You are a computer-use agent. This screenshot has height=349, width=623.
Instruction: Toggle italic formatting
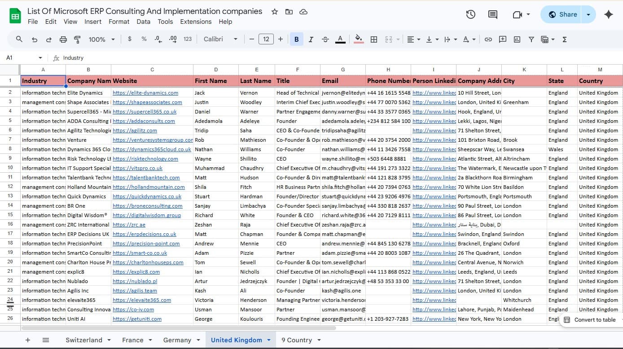(311, 39)
